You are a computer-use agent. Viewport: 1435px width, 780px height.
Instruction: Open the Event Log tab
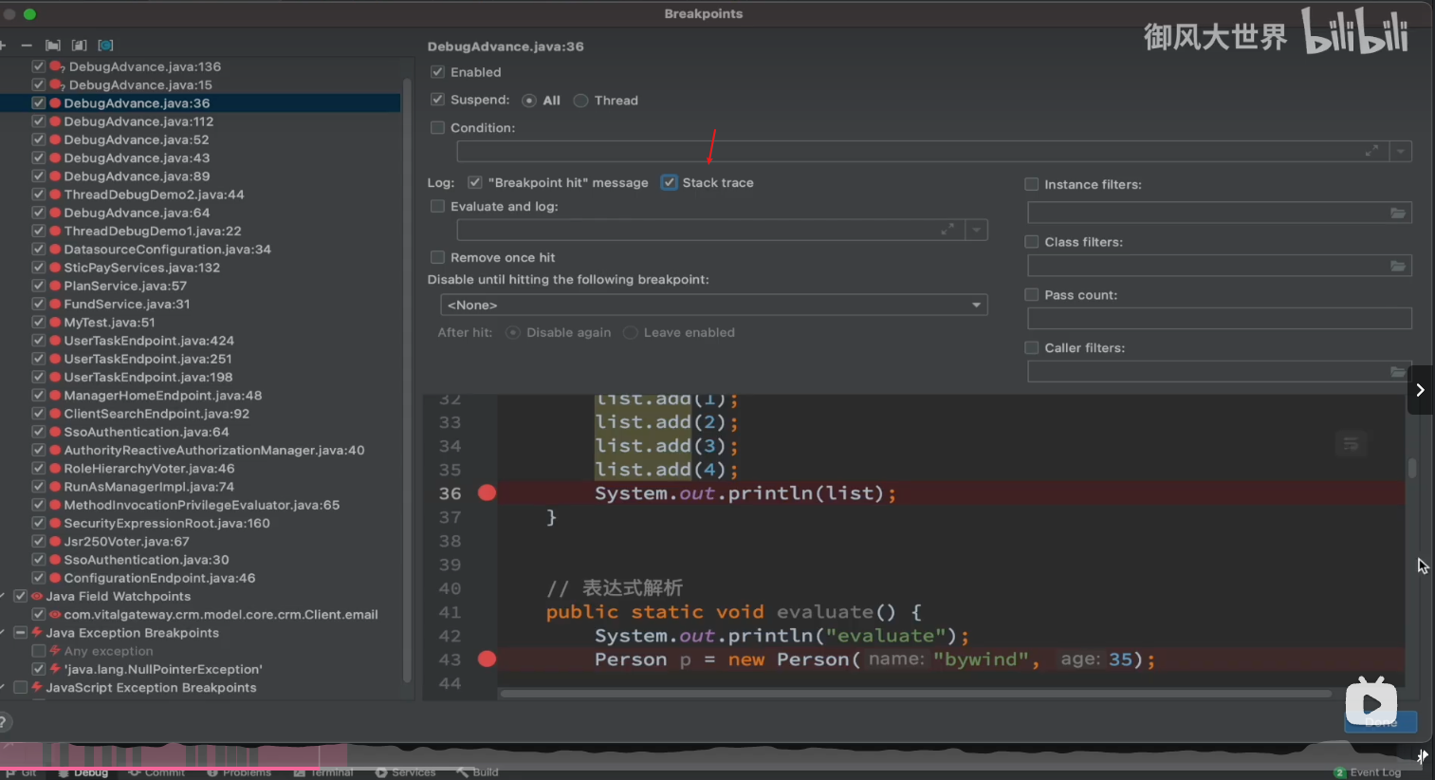click(x=1368, y=772)
